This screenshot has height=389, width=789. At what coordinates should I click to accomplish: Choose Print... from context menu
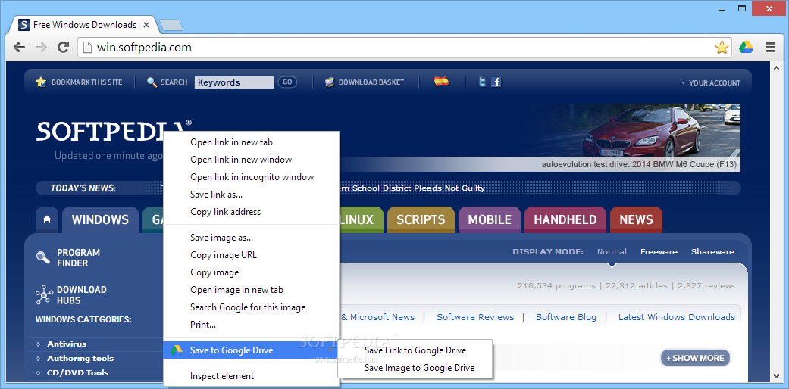252,324
